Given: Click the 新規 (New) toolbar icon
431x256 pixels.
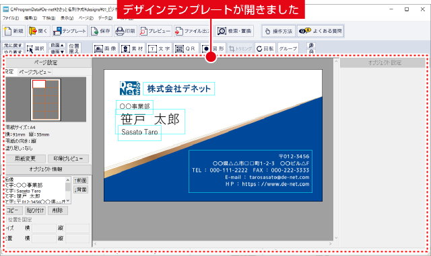Looking at the screenshot, I should (14, 31).
